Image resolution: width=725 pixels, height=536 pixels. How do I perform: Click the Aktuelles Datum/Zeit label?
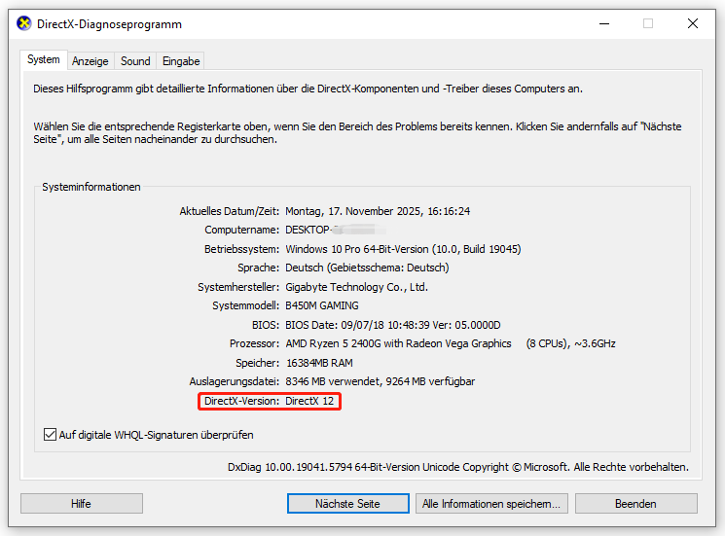pos(230,211)
